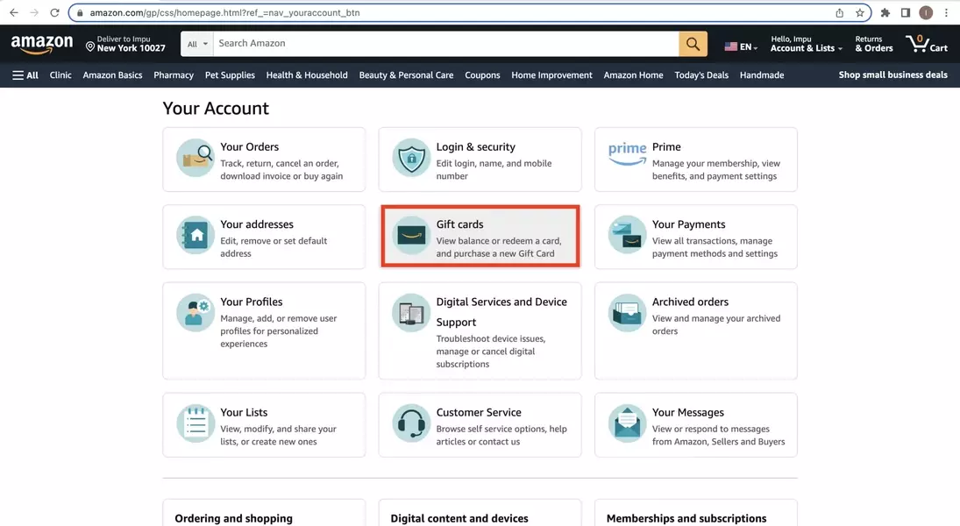The width and height of the screenshot is (960, 526).
Task: Click the Your Profiles person icon
Action: pyautogui.click(x=196, y=313)
